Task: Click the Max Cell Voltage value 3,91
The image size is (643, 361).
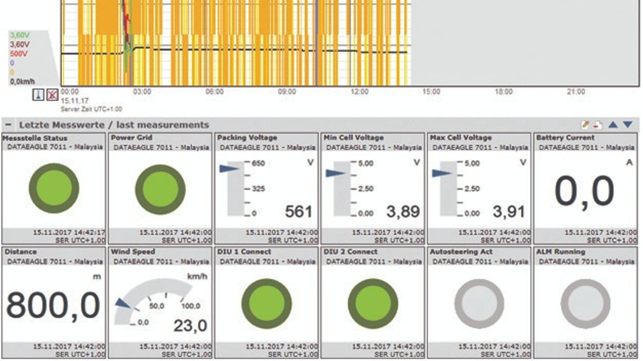Action: [509, 211]
